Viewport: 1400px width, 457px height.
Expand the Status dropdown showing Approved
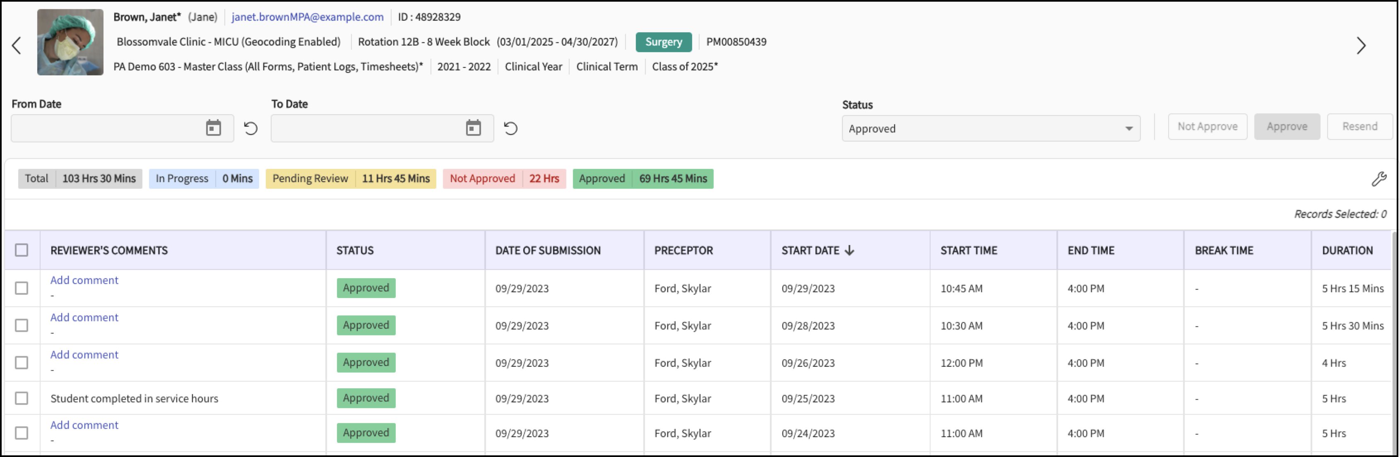click(x=990, y=129)
